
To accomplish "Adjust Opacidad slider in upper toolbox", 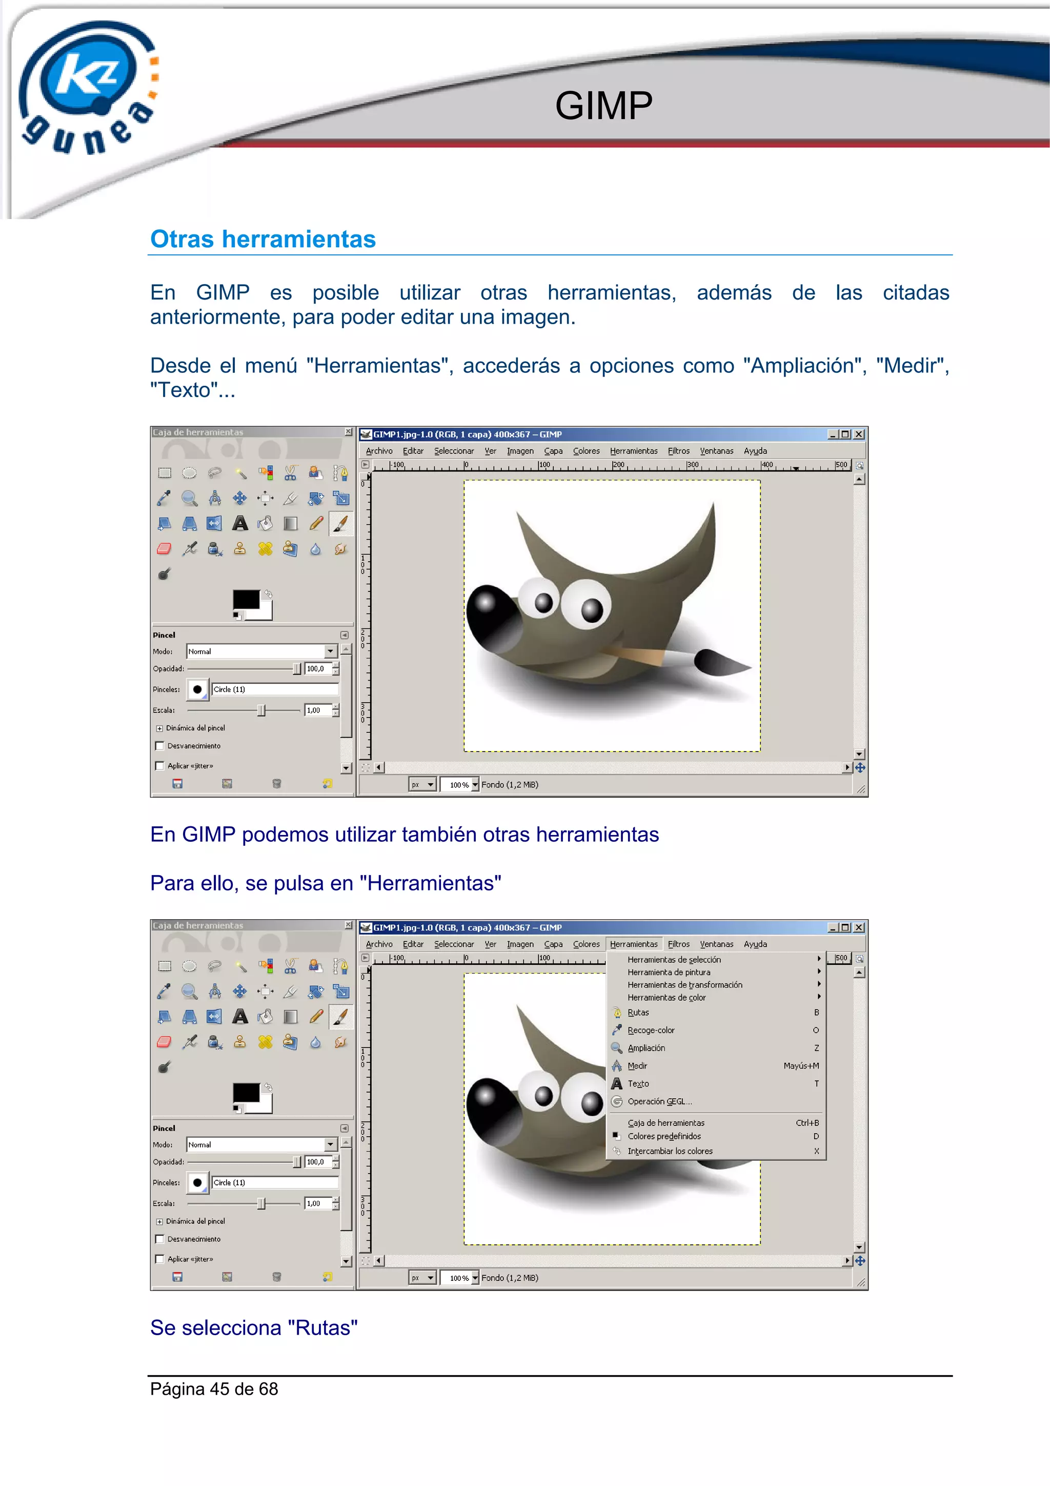I will [x=245, y=668].
